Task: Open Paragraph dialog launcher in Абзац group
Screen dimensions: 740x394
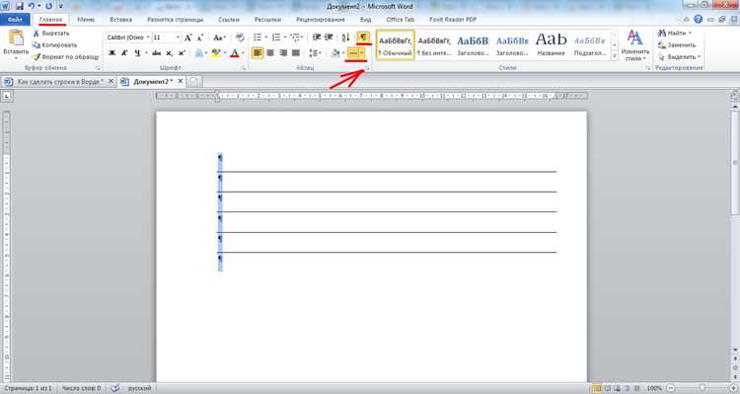Action: [367, 68]
